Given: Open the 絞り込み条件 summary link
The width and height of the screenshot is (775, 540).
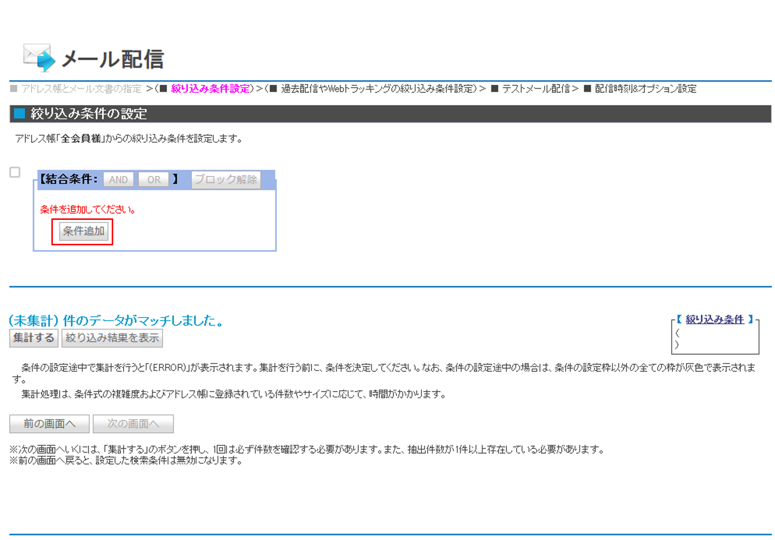Looking at the screenshot, I should coord(715,319).
